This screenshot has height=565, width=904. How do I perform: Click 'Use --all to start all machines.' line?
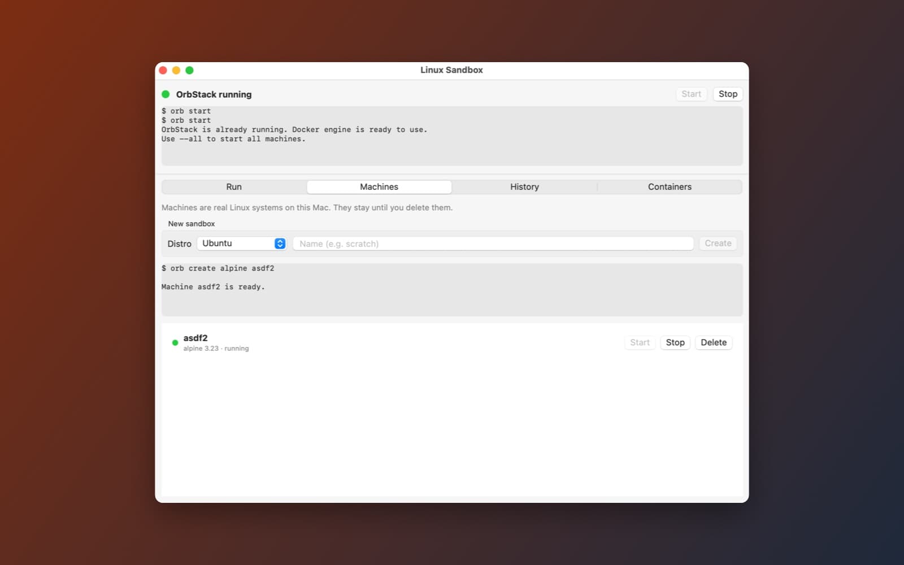click(x=233, y=139)
